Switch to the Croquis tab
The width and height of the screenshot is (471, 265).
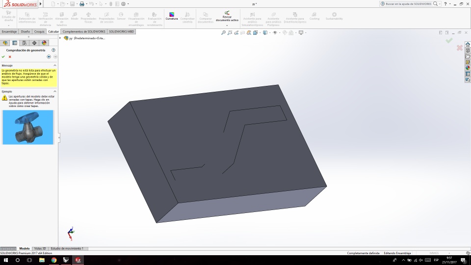(39, 31)
